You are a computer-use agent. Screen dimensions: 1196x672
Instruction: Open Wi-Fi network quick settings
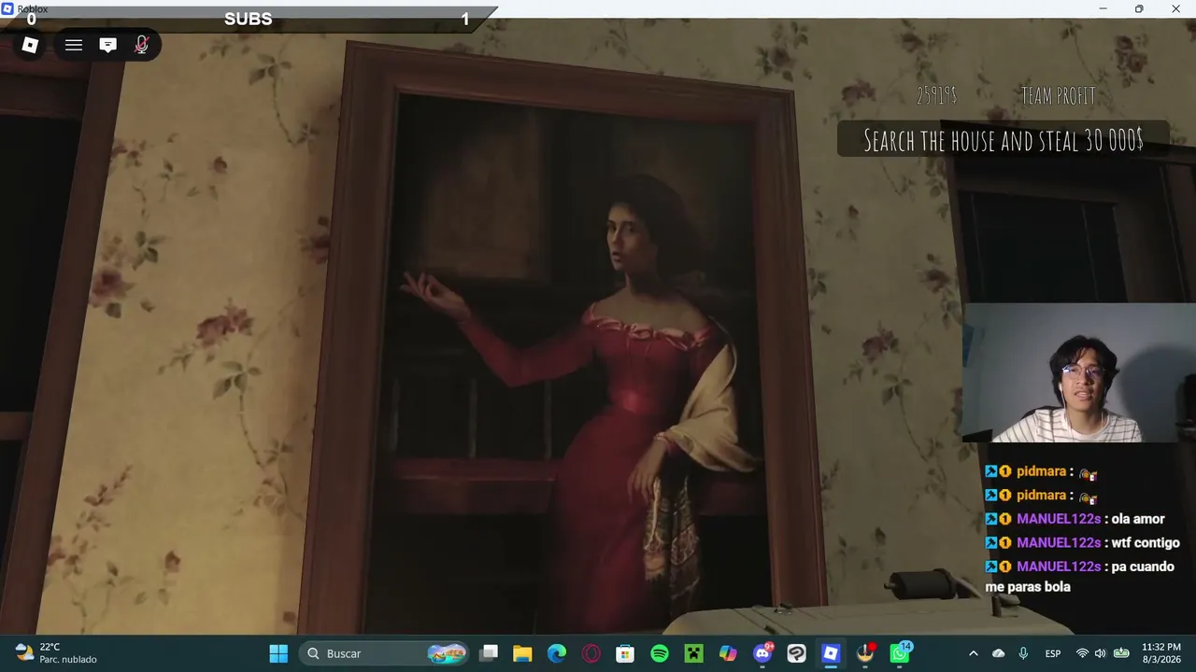[x=1082, y=653]
